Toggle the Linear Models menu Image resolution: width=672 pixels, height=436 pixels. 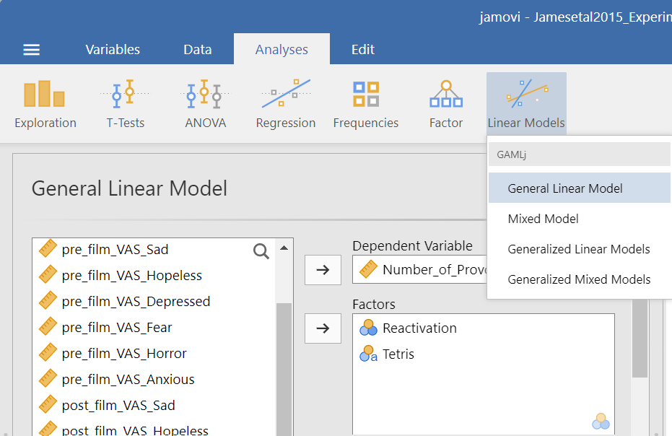[x=526, y=104]
